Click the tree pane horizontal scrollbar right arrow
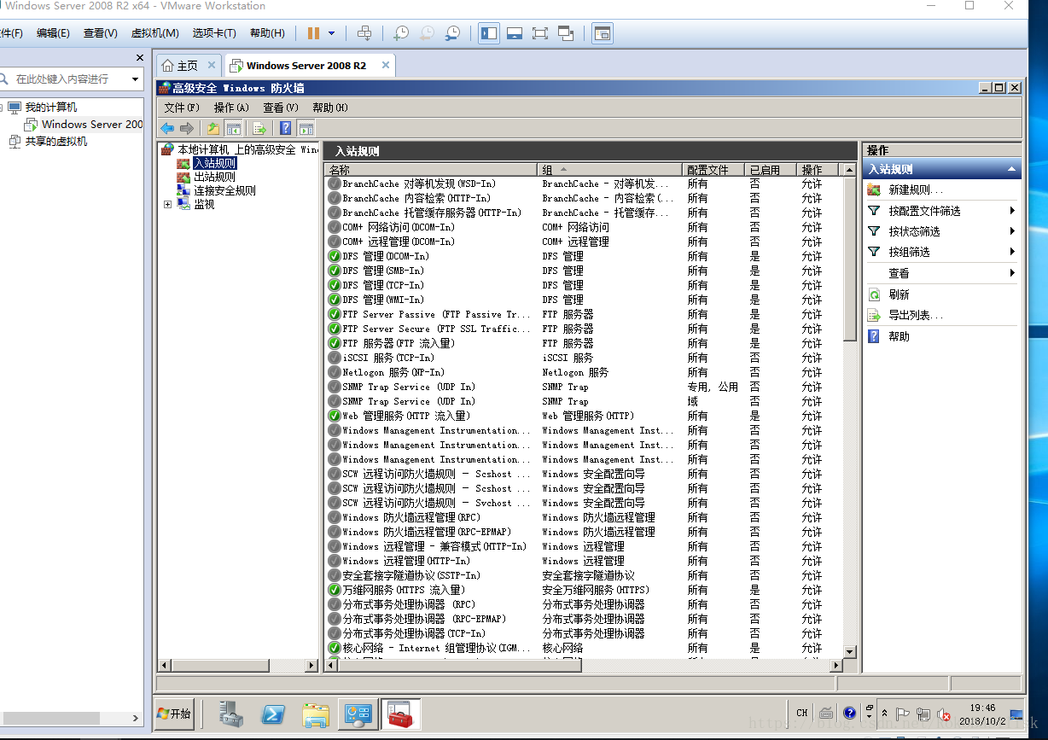1048x740 pixels. pos(311,665)
